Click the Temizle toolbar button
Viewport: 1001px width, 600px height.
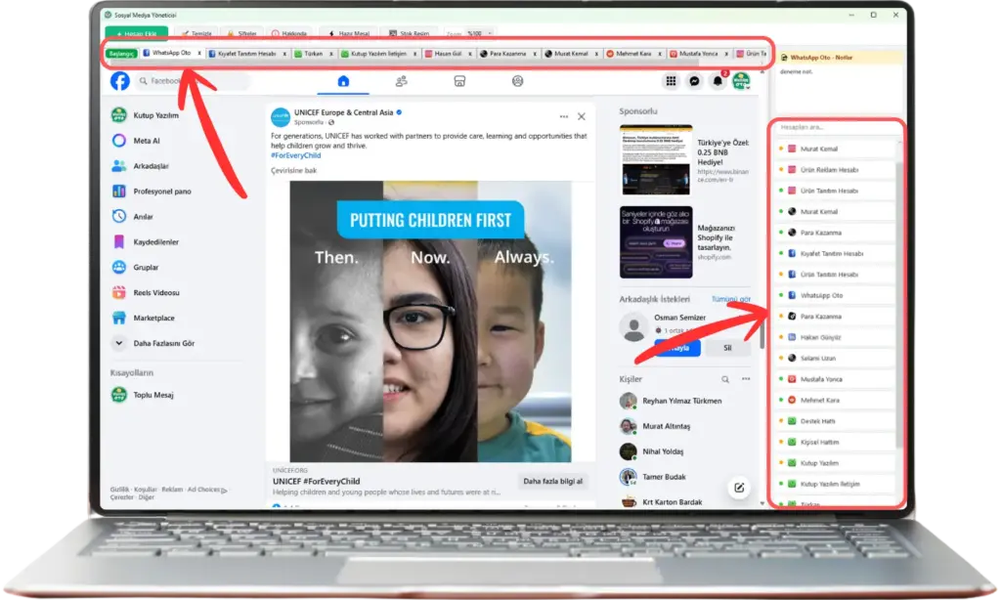click(x=197, y=33)
